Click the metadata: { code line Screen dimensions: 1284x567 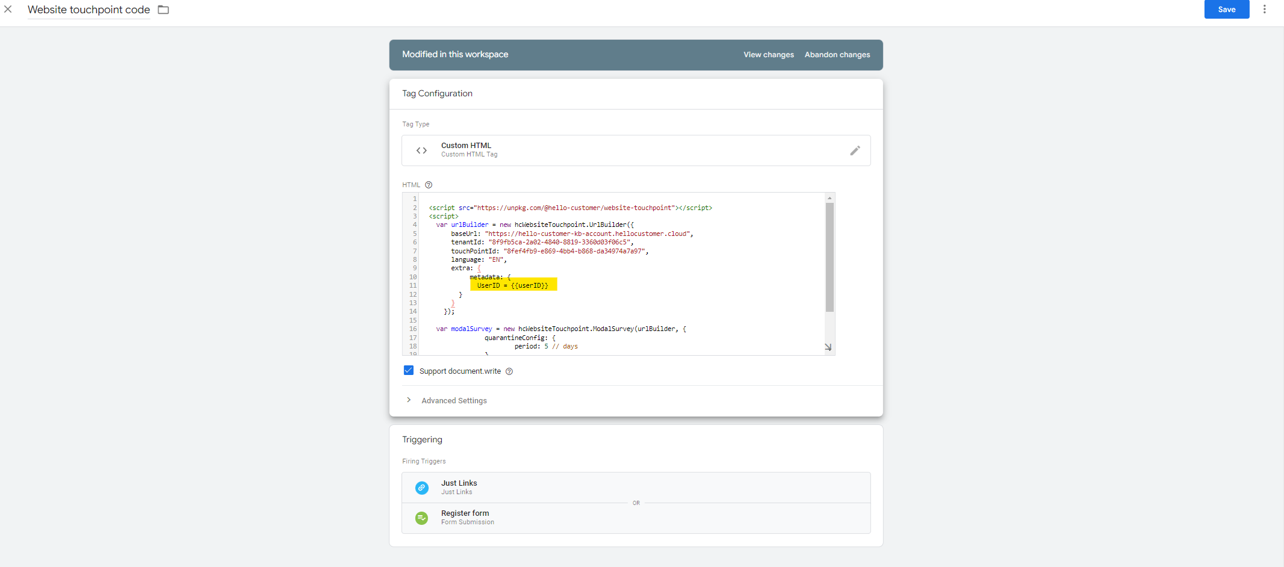(490, 277)
